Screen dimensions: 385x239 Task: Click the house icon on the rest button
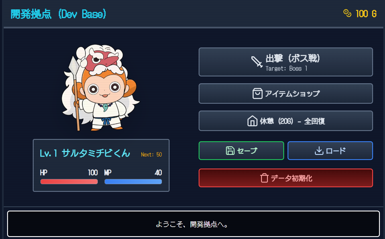[x=252, y=121]
